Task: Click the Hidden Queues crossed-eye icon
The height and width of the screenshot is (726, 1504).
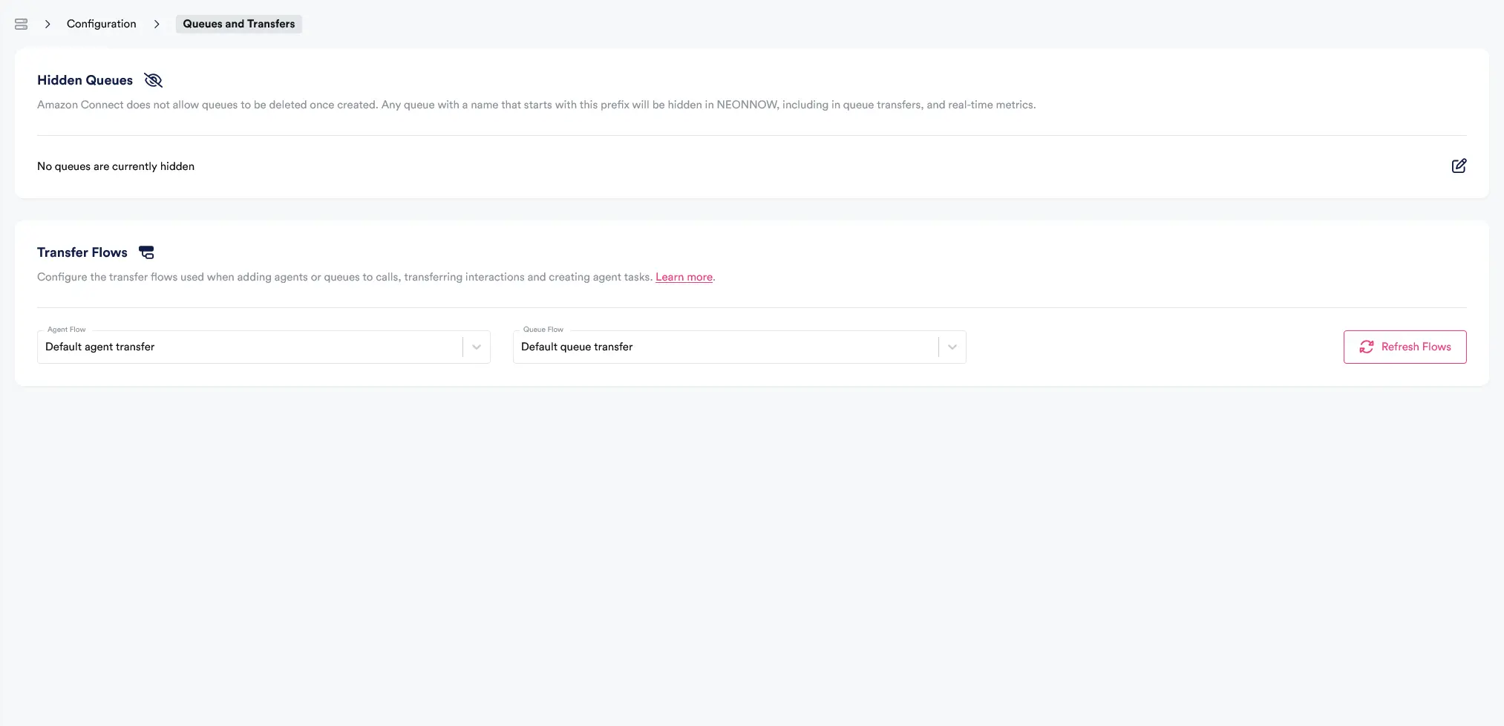Action: click(153, 80)
